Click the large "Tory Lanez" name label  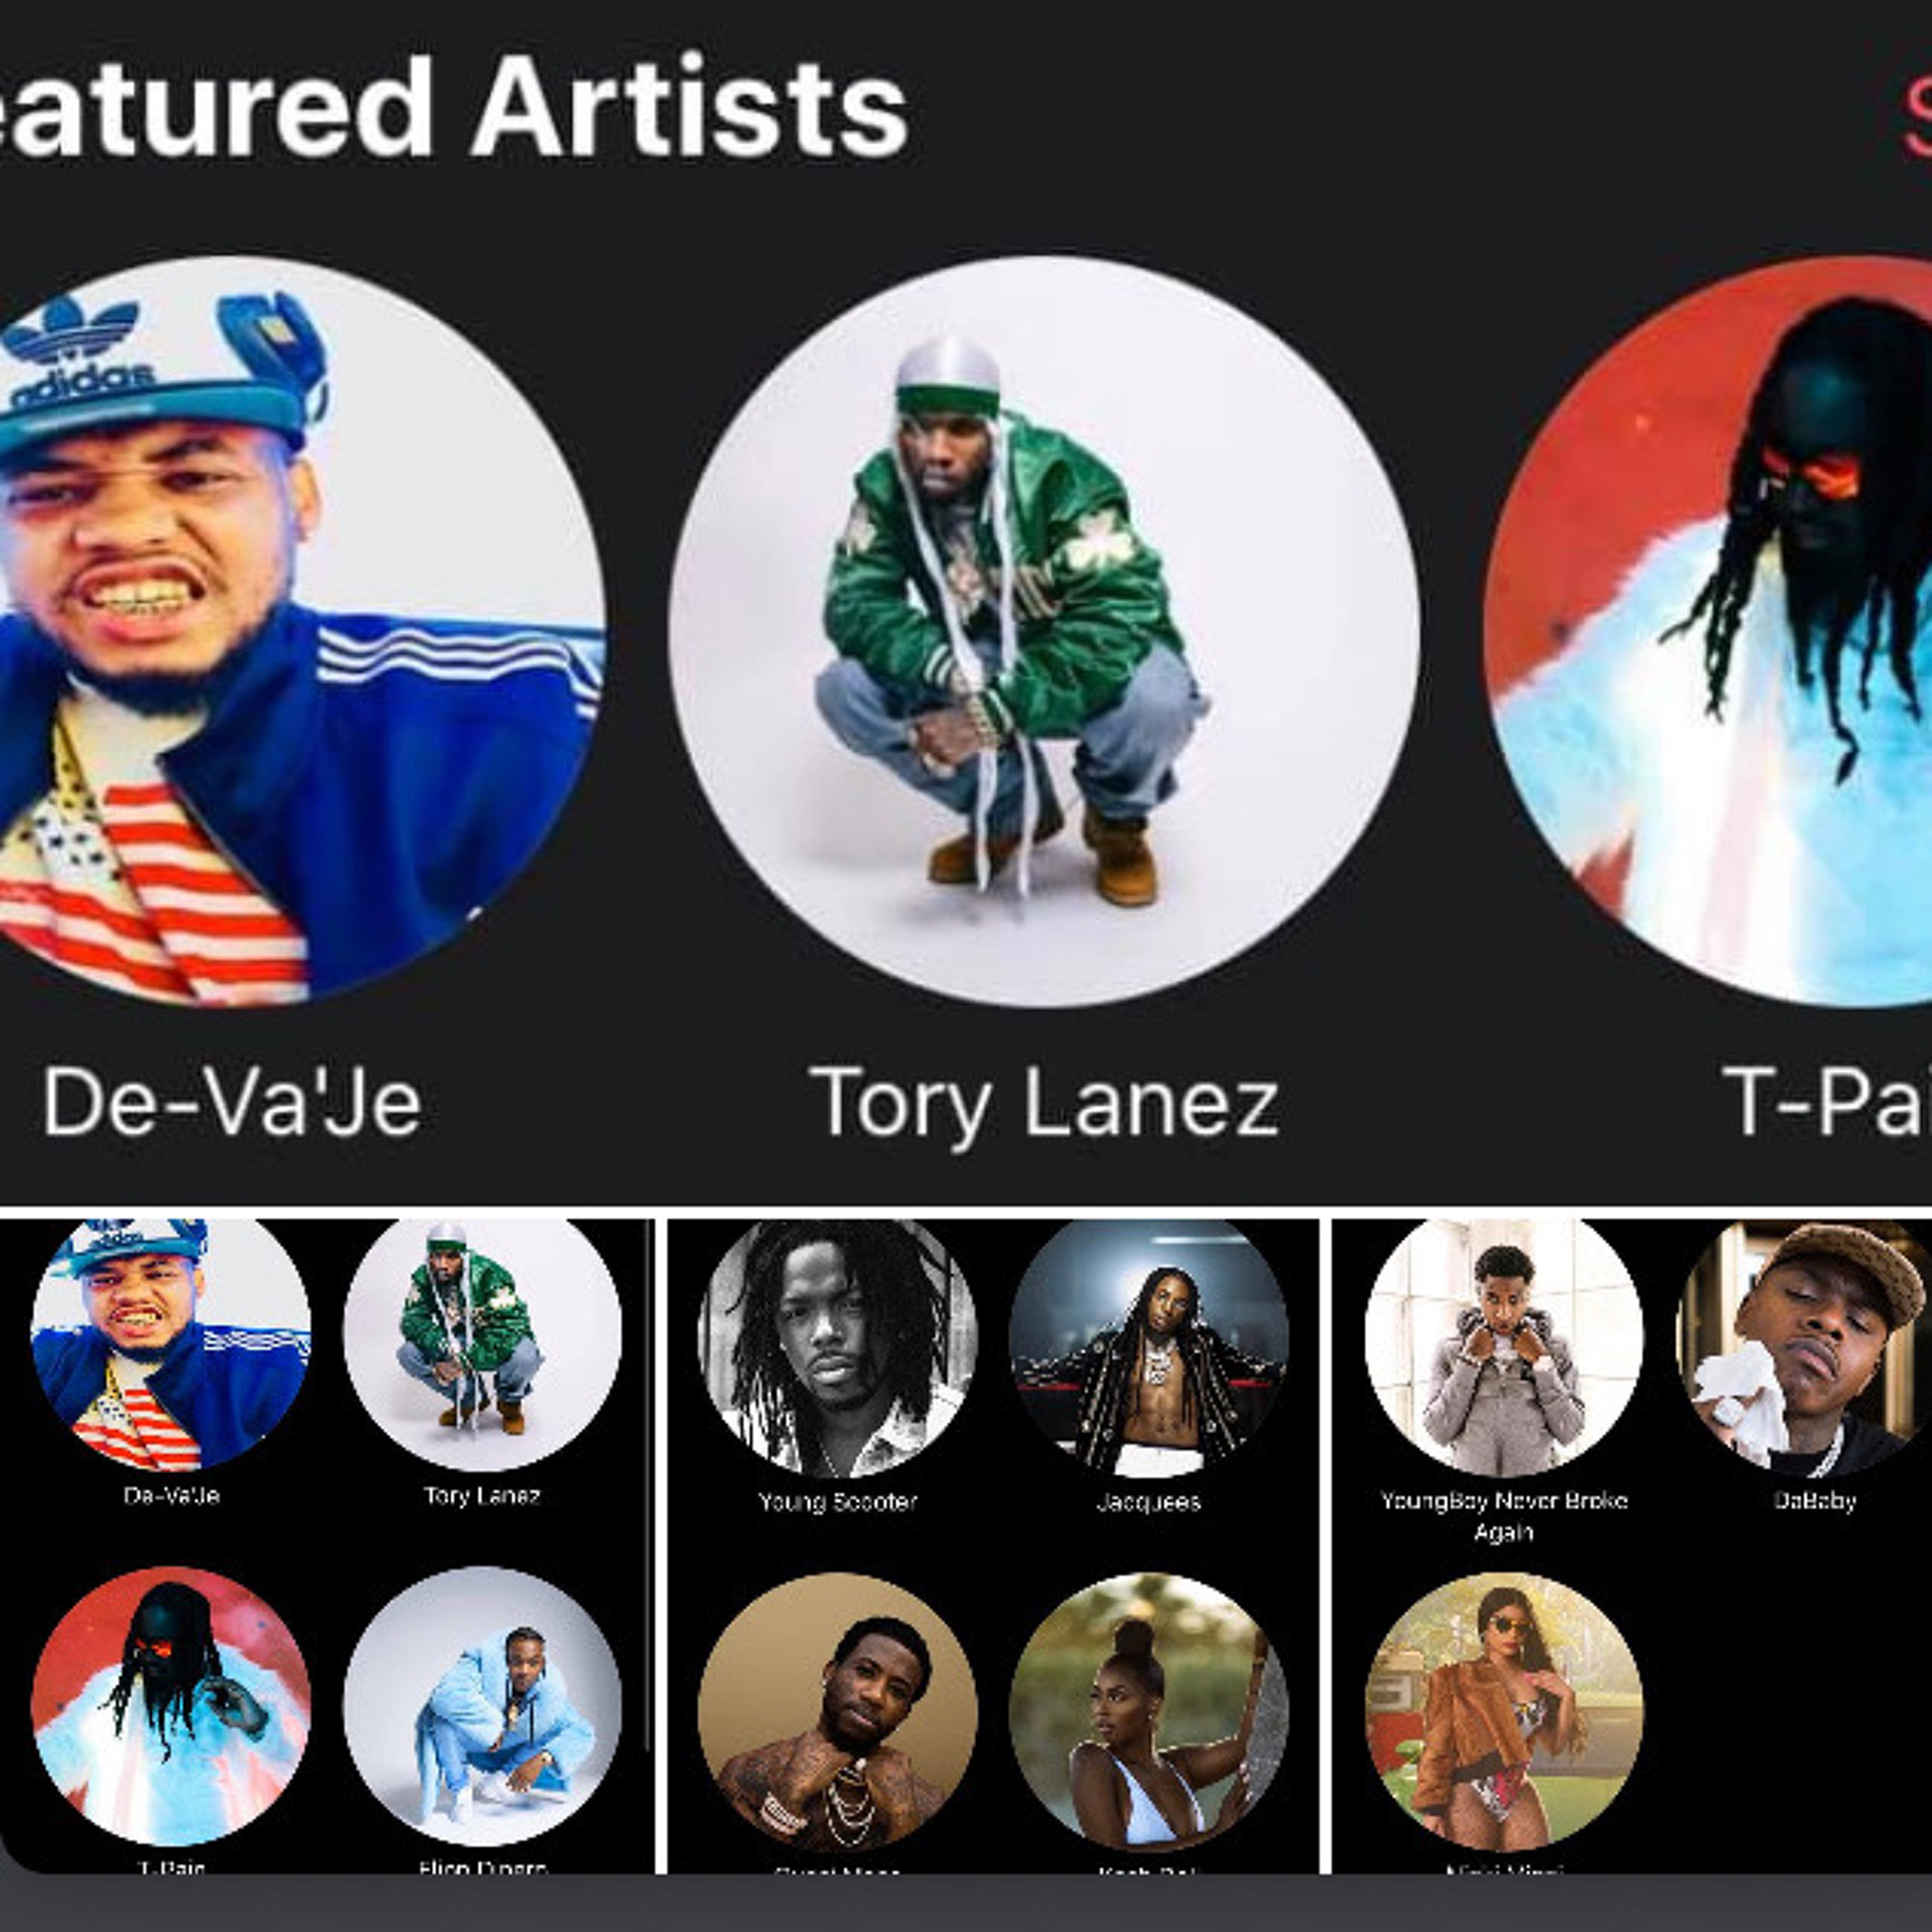(1043, 1103)
